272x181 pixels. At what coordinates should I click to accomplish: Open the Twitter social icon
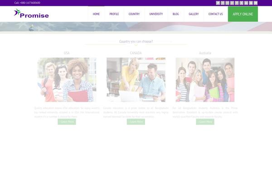point(218,3)
